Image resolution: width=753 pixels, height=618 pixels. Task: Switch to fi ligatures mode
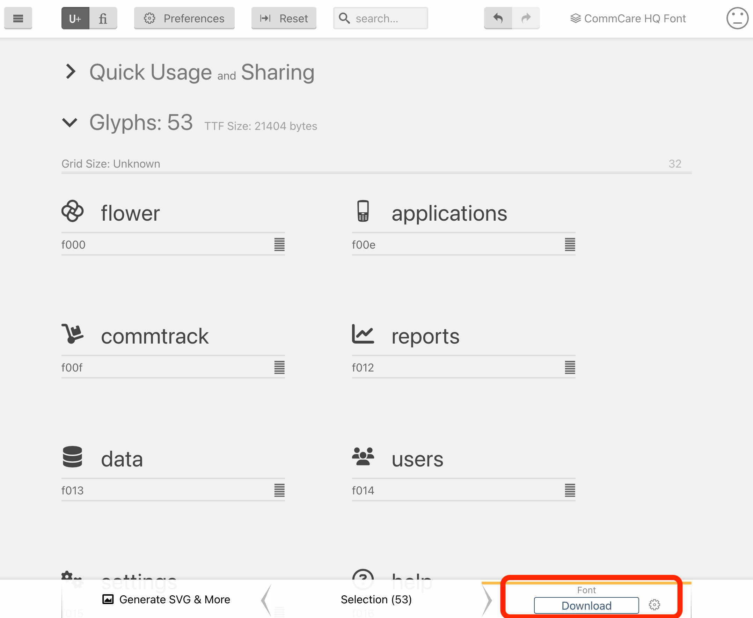pos(103,18)
